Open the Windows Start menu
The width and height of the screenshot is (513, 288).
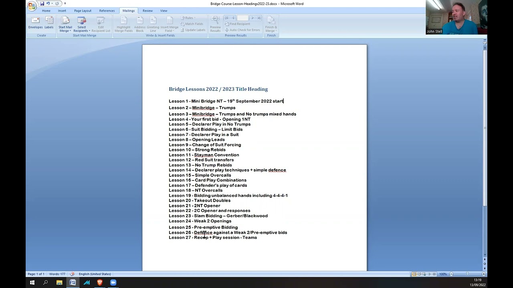pyautogui.click(x=32, y=282)
